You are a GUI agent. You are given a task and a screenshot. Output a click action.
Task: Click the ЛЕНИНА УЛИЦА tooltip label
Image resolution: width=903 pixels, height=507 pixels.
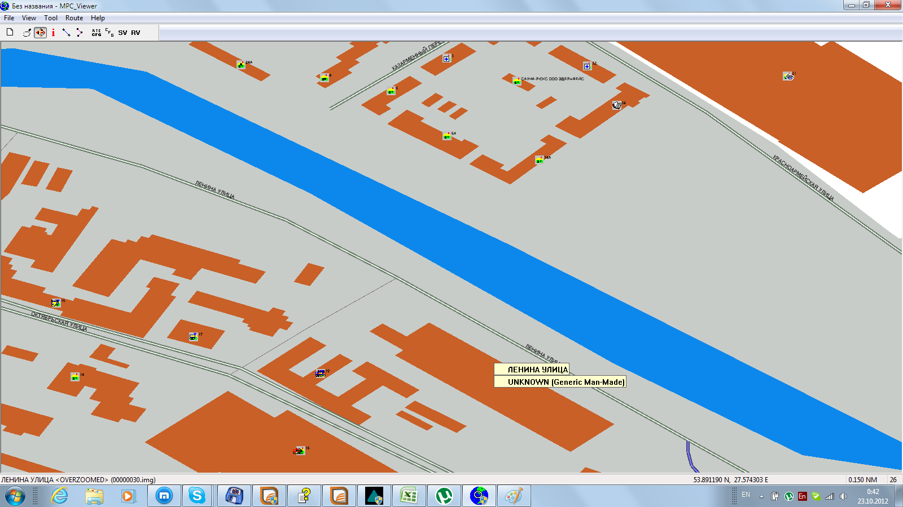coord(532,370)
